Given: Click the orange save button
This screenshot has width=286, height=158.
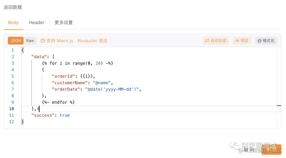Looking at the screenshot, I should coord(271,149).
